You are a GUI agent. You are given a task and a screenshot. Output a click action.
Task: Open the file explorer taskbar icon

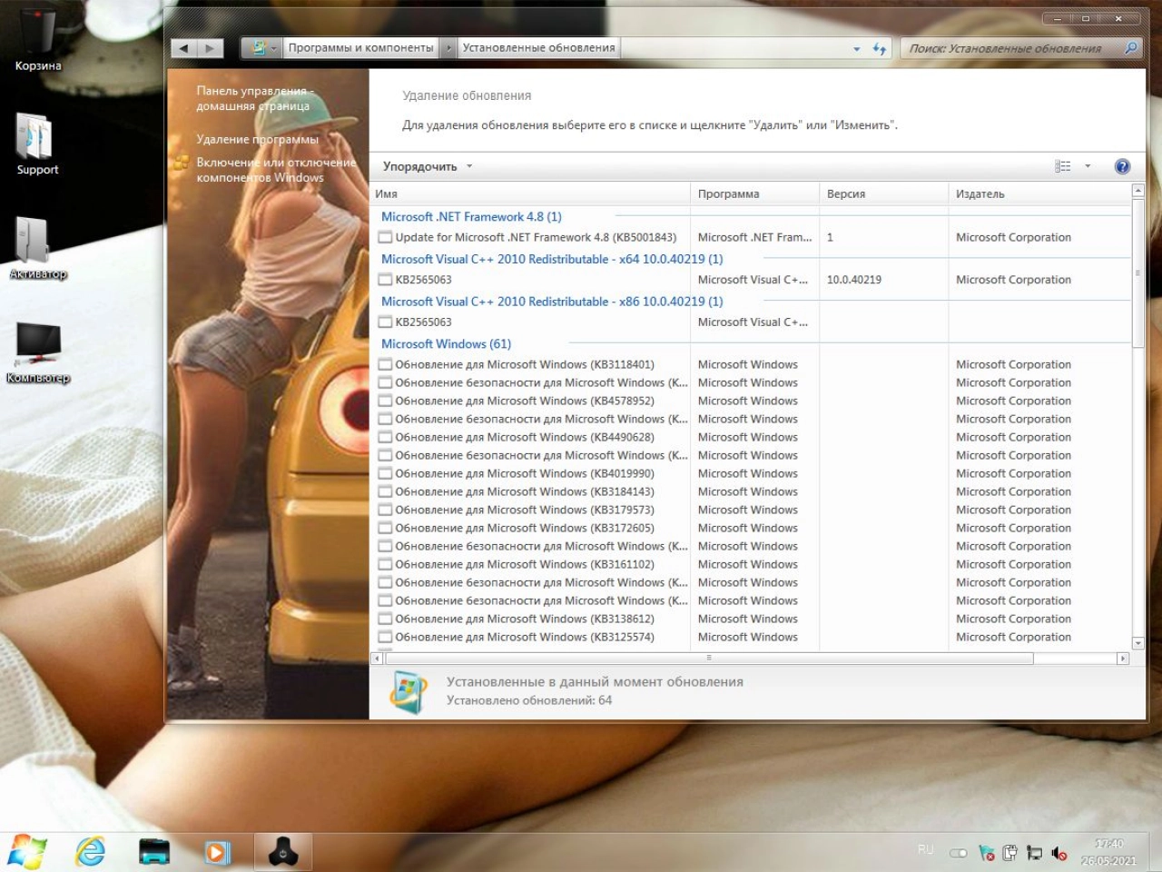point(154,852)
